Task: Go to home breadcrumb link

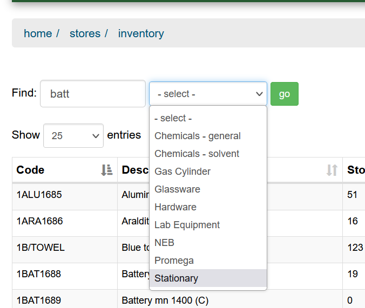Action: [x=38, y=33]
